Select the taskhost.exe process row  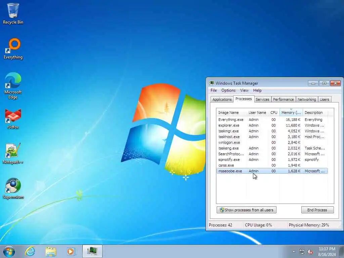272,137
